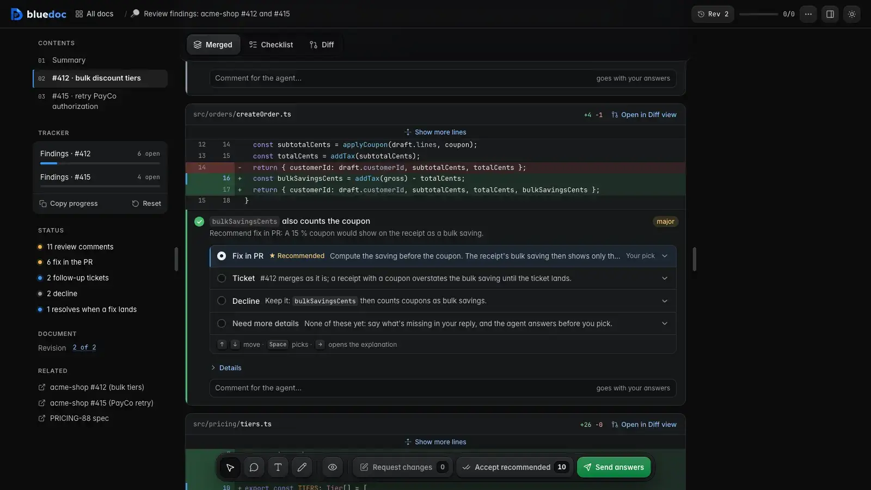Click the answer progress bar beside 0/0
Screen dimensions: 871x490
pos(758,14)
